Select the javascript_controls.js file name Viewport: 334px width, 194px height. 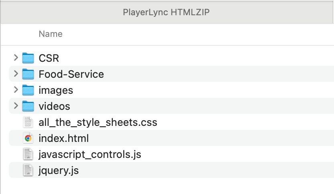[x=90, y=155]
